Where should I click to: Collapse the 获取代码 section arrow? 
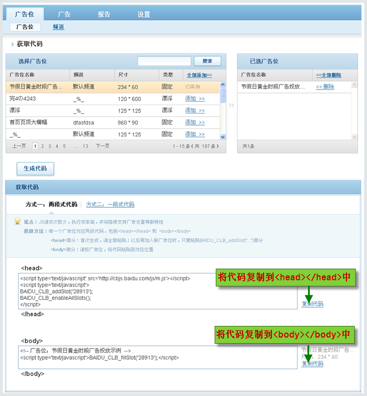tap(12, 44)
